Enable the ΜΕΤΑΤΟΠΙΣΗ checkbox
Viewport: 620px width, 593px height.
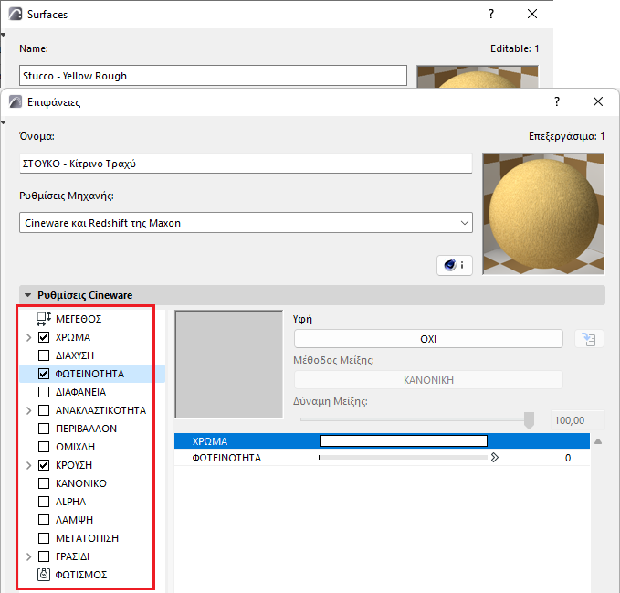point(44,538)
